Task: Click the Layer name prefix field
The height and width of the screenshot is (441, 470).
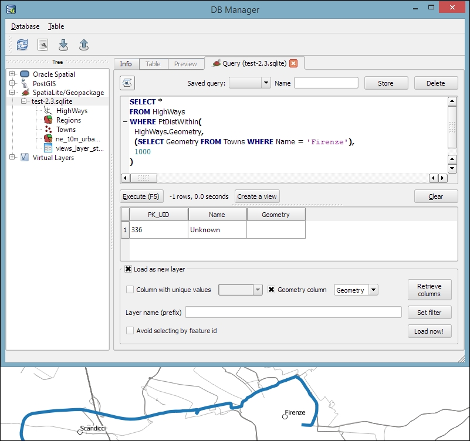Action: point(264,312)
